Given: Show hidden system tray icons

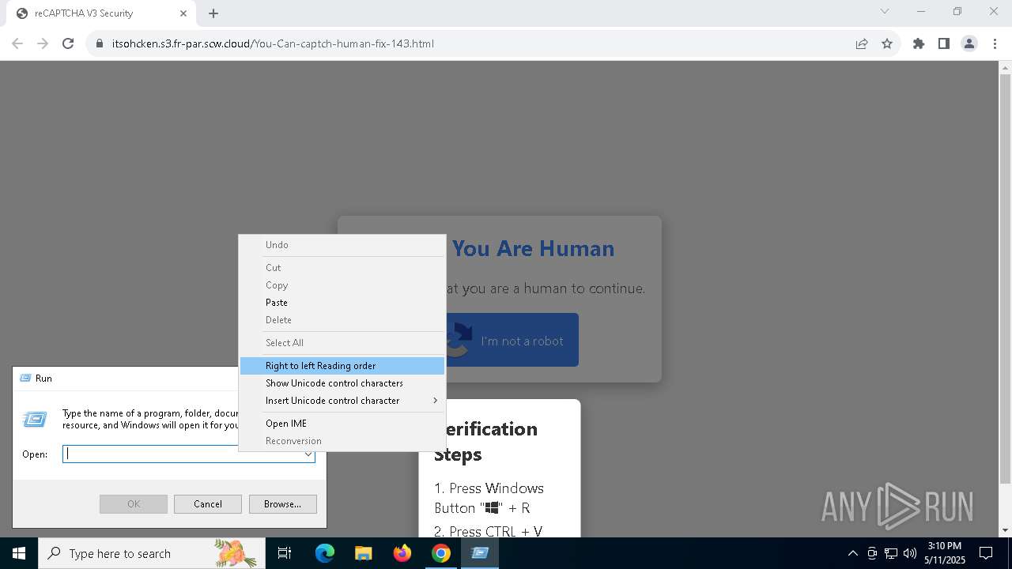Looking at the screenshot, I should click(852, 553).
